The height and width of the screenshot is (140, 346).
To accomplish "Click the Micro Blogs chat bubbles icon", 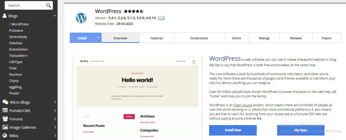I will (5, 102).
